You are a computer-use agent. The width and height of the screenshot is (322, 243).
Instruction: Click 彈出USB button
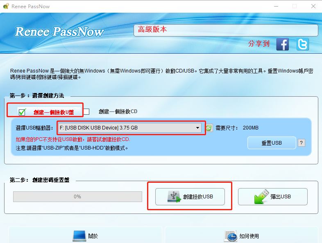pyautogui.click(x=273, y=197)
